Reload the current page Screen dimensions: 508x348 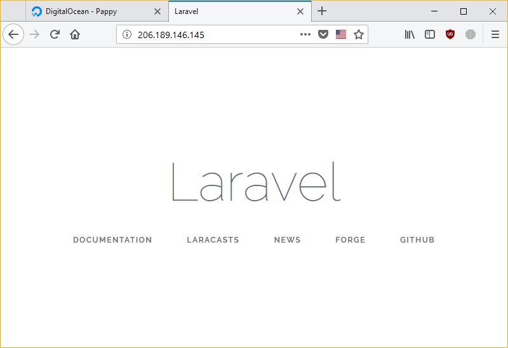[55, 34]
